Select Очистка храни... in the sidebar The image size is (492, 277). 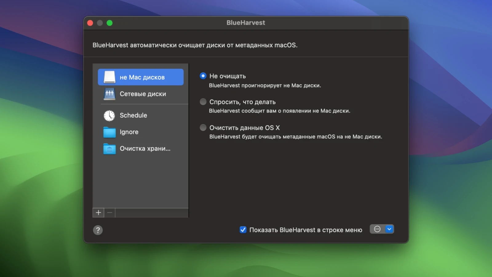tap(145, 149)
